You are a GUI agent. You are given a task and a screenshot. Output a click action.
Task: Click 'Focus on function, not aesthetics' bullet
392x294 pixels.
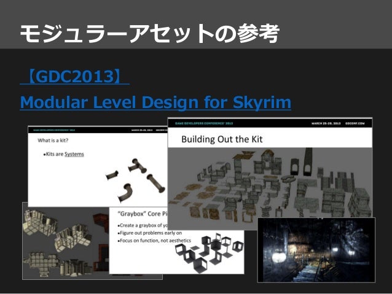point(154,241)
